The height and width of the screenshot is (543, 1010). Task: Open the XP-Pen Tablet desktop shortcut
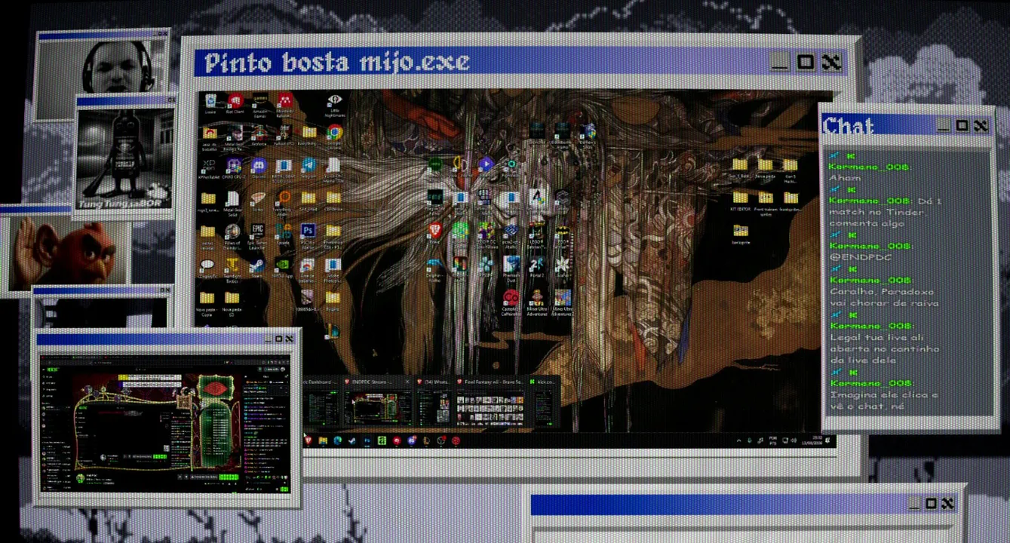209,167
